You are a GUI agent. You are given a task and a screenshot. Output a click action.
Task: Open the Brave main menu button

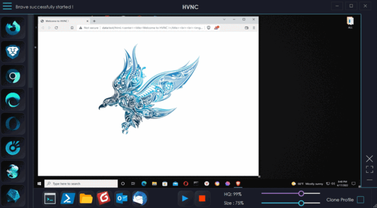(x=254, y=28)
